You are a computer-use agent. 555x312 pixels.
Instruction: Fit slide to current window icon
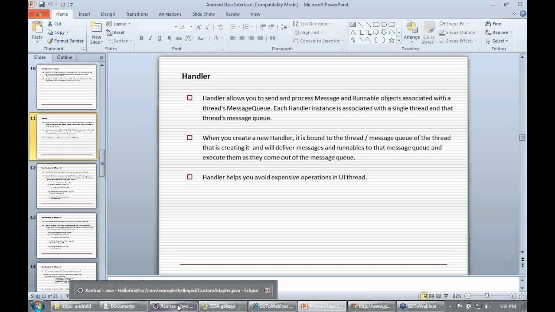tap(522, 296)
